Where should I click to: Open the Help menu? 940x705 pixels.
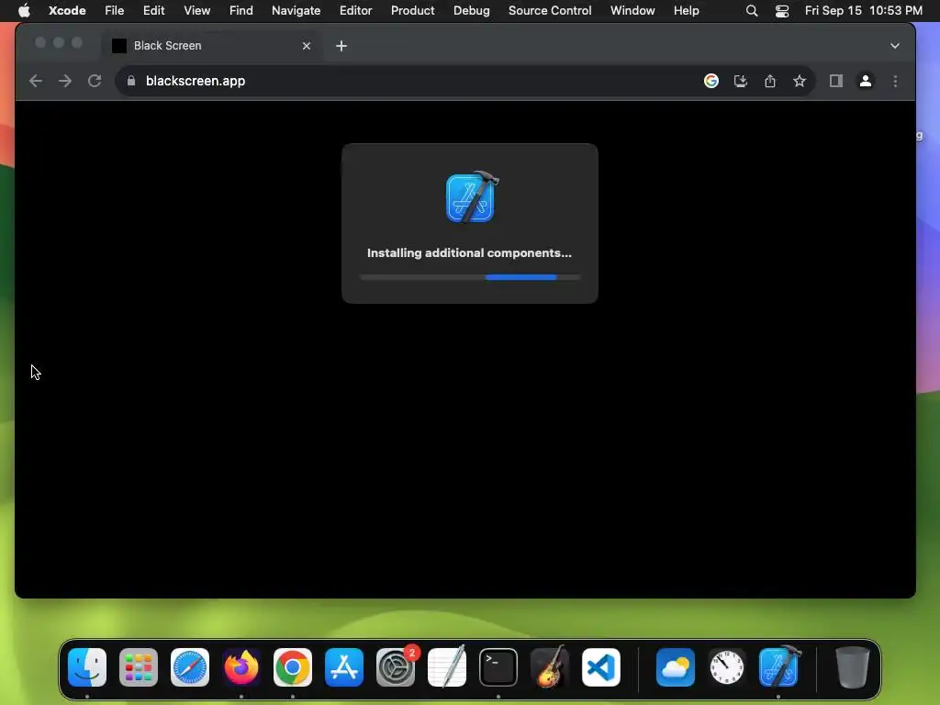coord(686,10)
